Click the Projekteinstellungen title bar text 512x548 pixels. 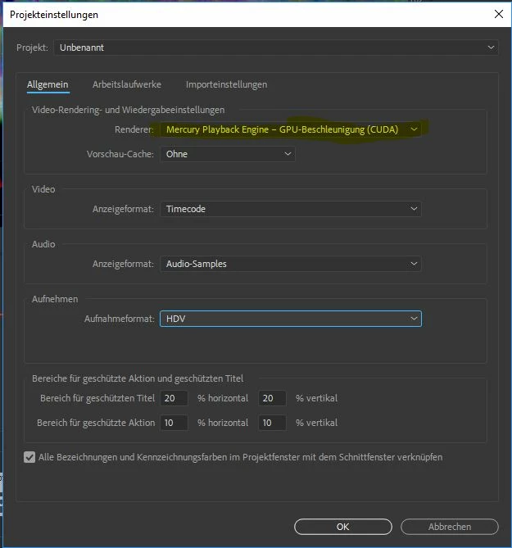point(54,15)
